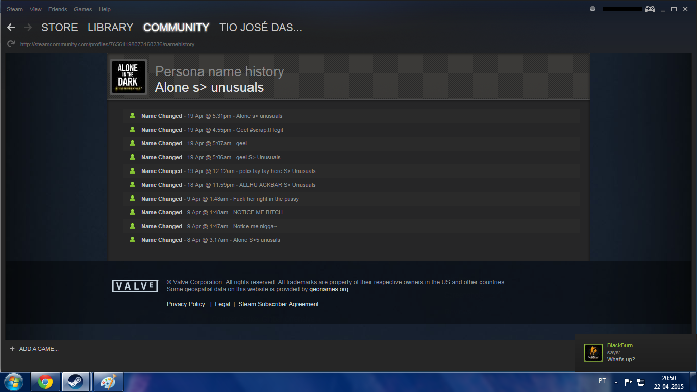Click the Valve logo in footer
This screenshot has height=392, width=697.
(x=135, y=286)
